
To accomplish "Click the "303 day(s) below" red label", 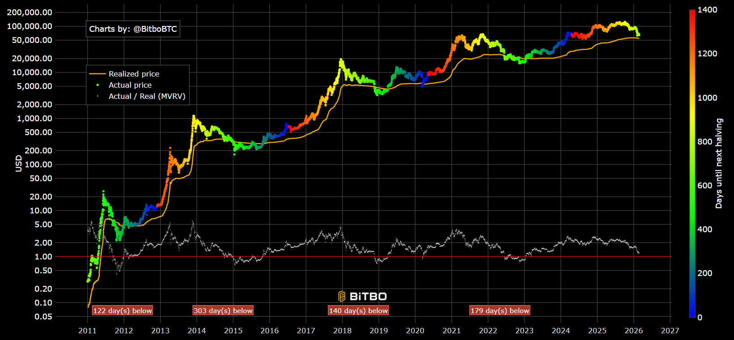I will coord(223,310).
